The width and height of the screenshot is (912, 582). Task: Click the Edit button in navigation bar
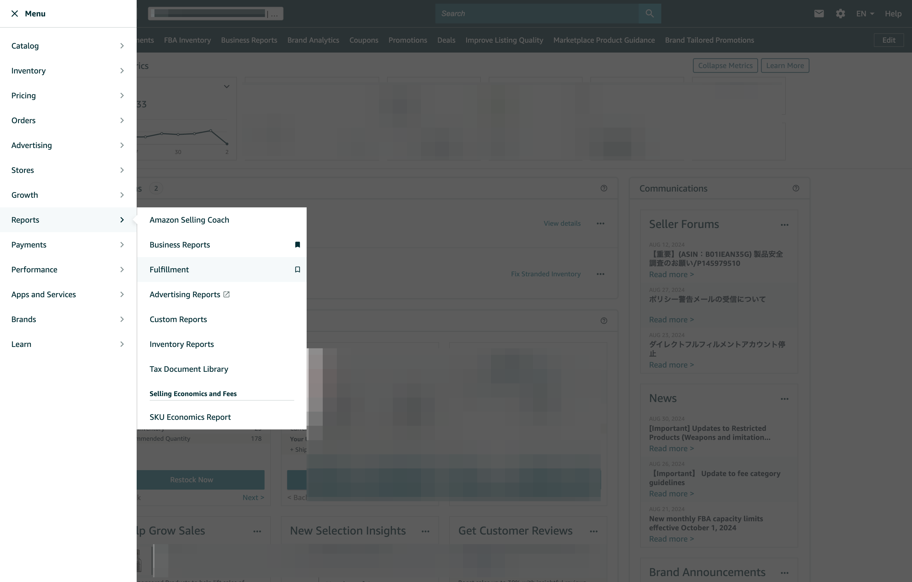click(x=889, y=40)
